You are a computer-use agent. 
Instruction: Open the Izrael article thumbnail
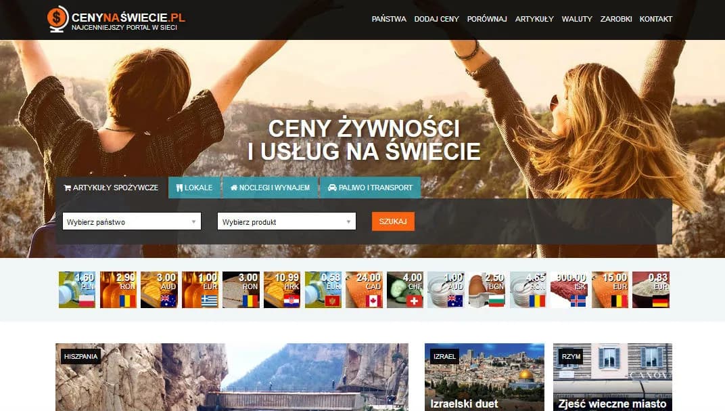pos(484,376)
